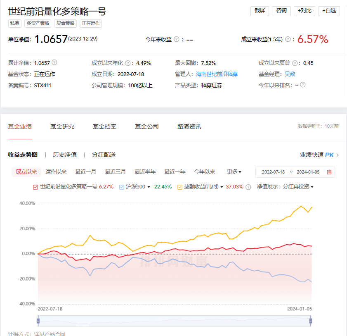This screenshot has height=336, width=347.
Task: Select the 分红配送 sub-tab
Action: [104, 155]
